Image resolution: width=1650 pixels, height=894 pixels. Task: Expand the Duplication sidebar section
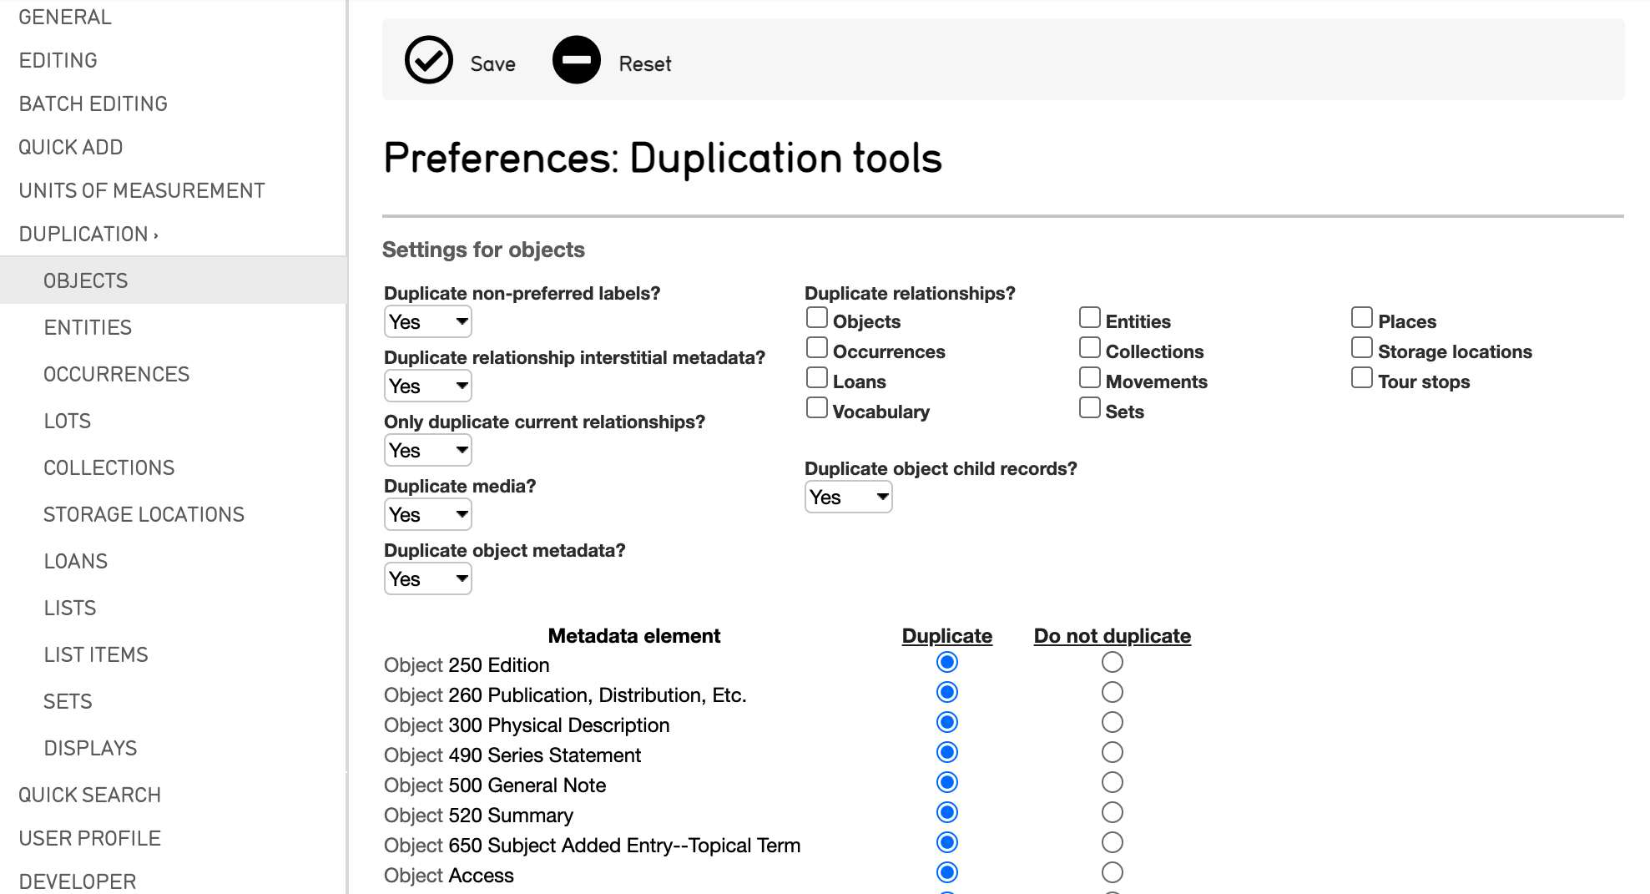pyautogui.click(x=88, y=235)
